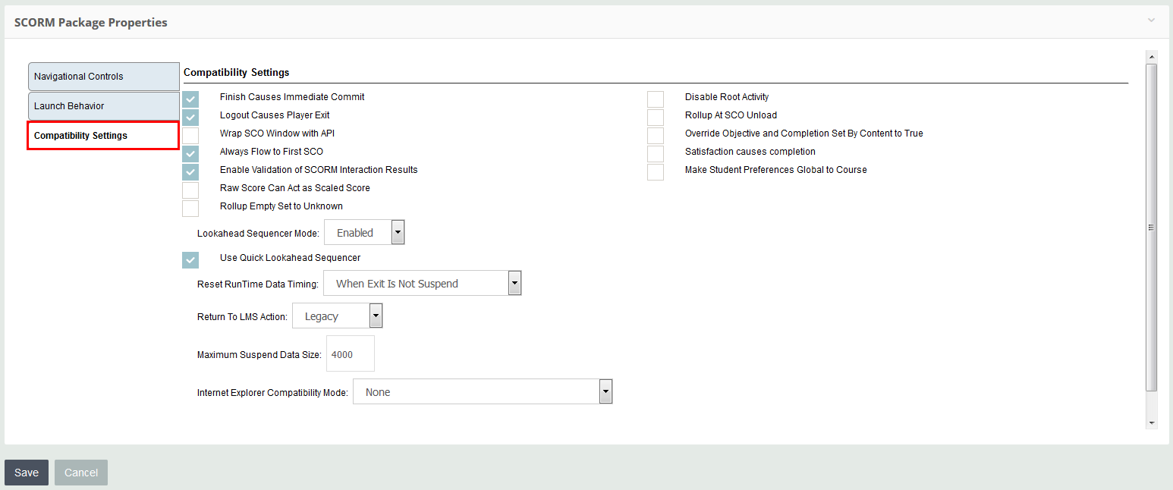The width and height of the screenshot is (1173, 490).
Task: Toggle Always Flow to First SCO checkbox
Action: [190, 153]
